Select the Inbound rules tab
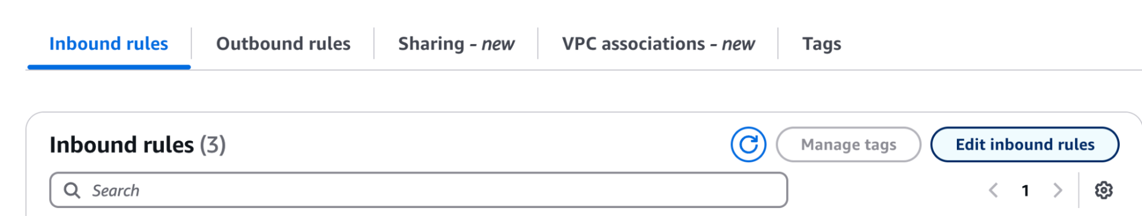The image size is (1142, 216). 109,43
